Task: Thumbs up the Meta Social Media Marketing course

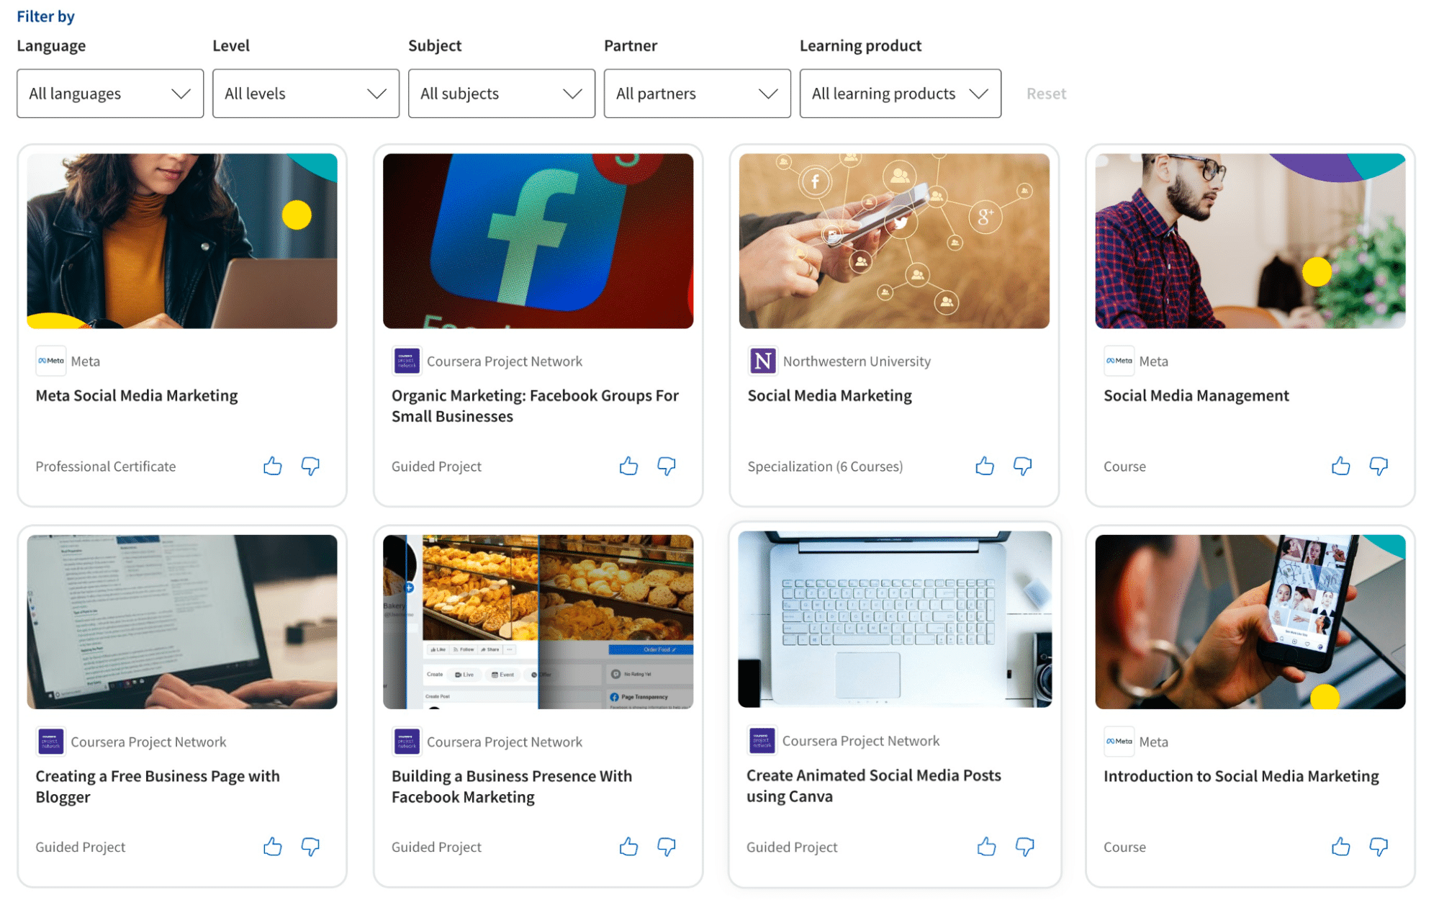Action: (272, 466)
